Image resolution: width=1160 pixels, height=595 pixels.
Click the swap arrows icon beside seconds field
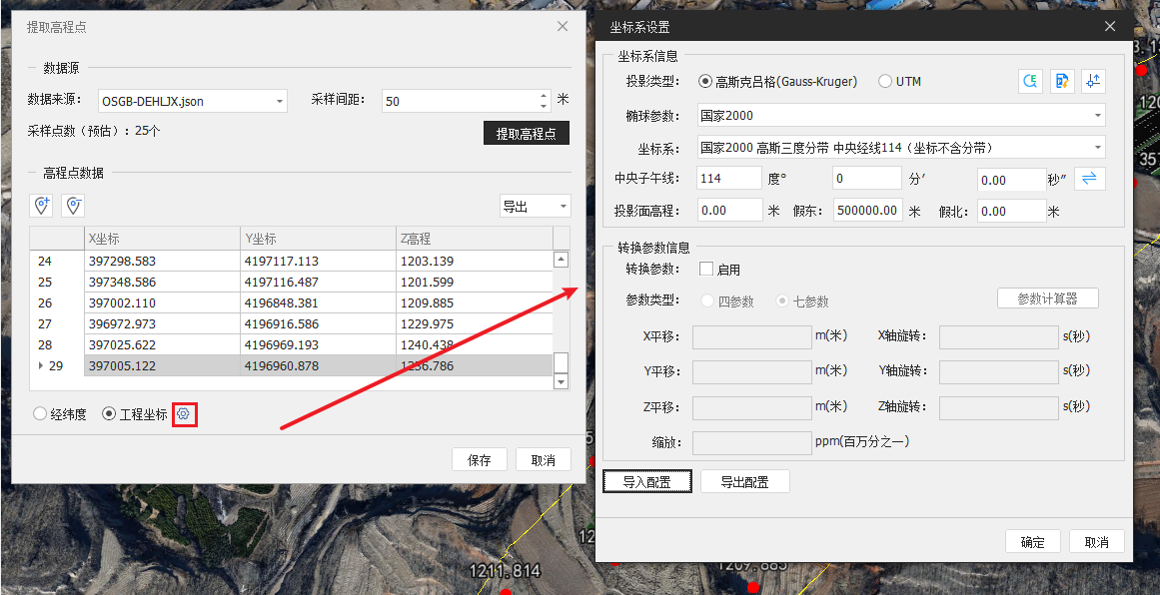pos(1088,179)
